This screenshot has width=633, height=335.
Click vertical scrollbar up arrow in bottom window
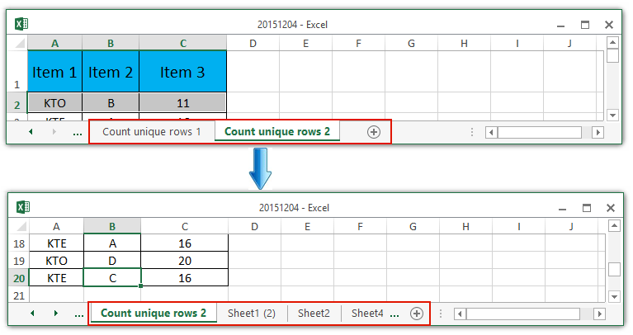point(613,225)
